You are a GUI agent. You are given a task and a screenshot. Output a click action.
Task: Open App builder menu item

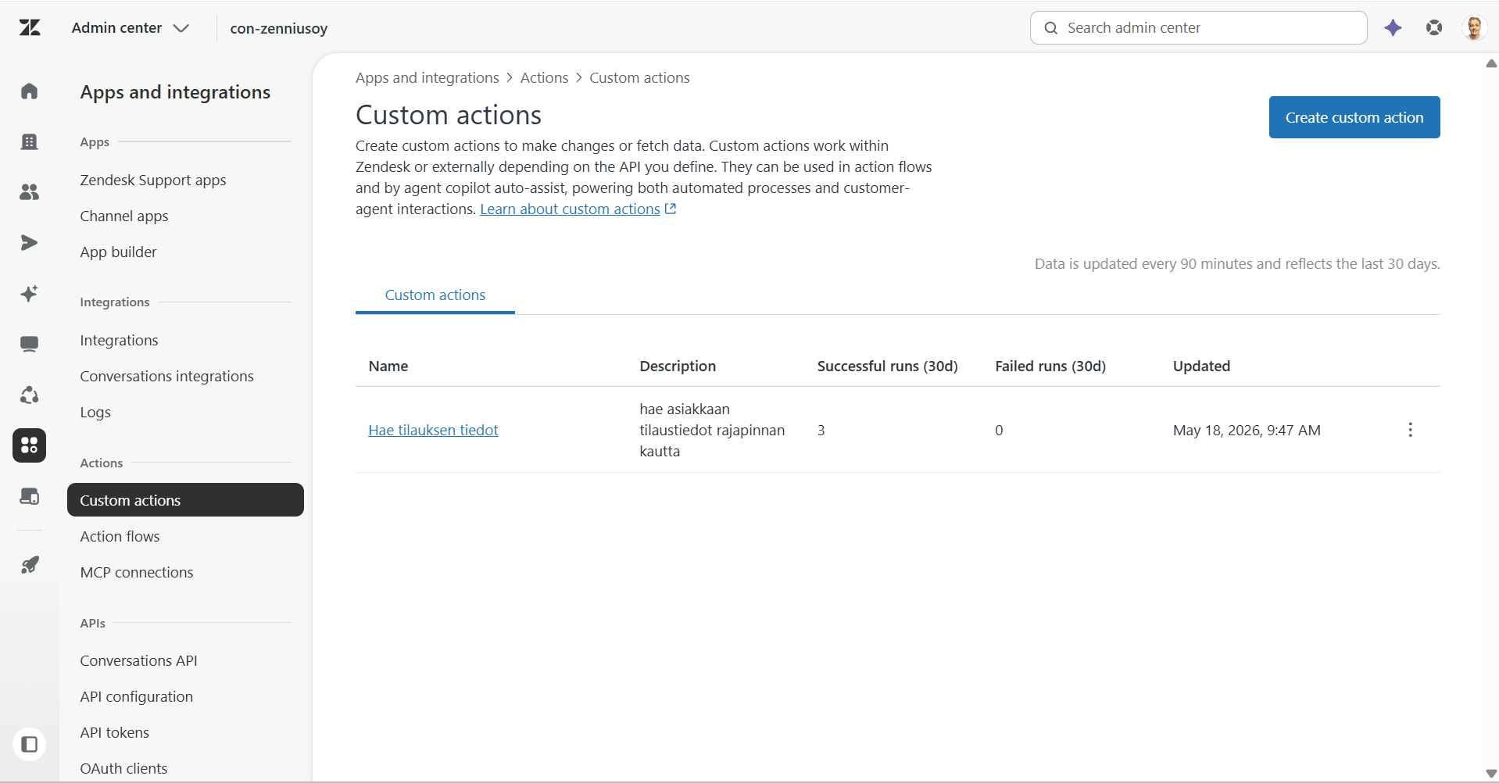(118, 252)
